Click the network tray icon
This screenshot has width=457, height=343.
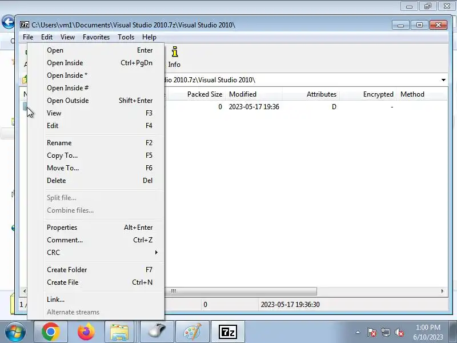(x=385, y=332)
